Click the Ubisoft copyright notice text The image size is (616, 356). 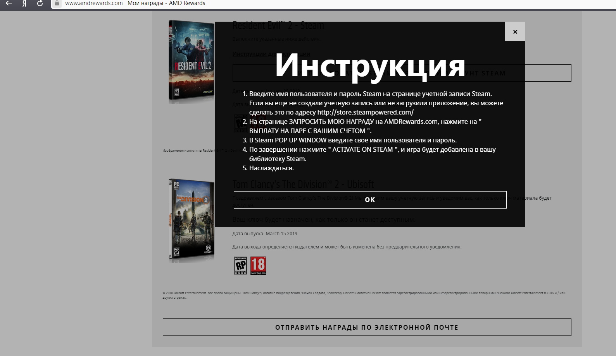pyautogui.click(x=364, y=295)
